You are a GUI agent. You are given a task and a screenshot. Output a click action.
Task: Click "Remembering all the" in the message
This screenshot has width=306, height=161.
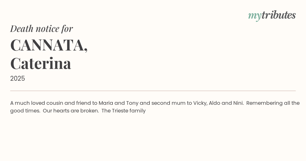pos(273,103)
